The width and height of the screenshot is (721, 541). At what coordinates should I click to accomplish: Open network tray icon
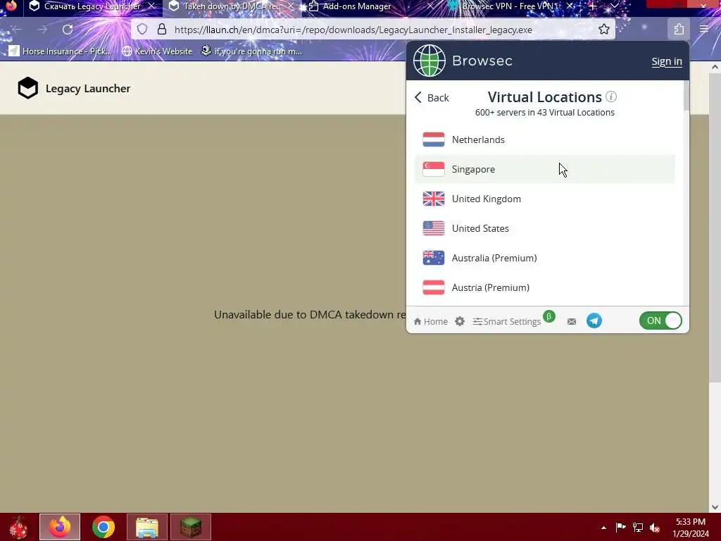pos(638,527)
